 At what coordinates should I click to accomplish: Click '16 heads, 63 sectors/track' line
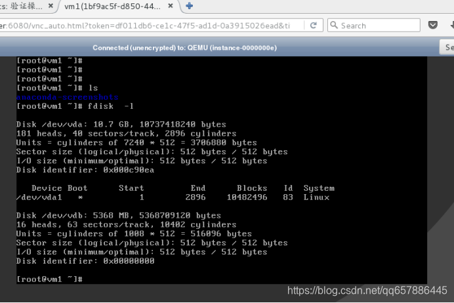tap(126, 224)
